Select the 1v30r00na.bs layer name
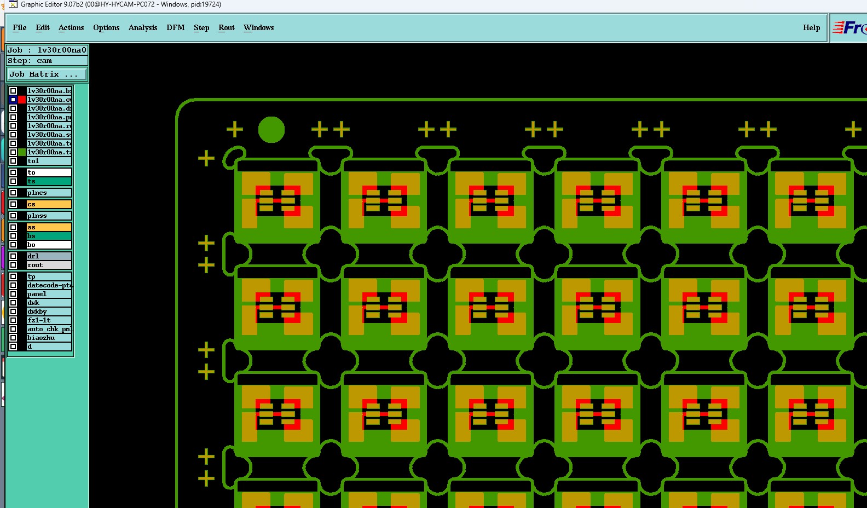This screenshot has width=867, height=508. [x=49, y=91]
